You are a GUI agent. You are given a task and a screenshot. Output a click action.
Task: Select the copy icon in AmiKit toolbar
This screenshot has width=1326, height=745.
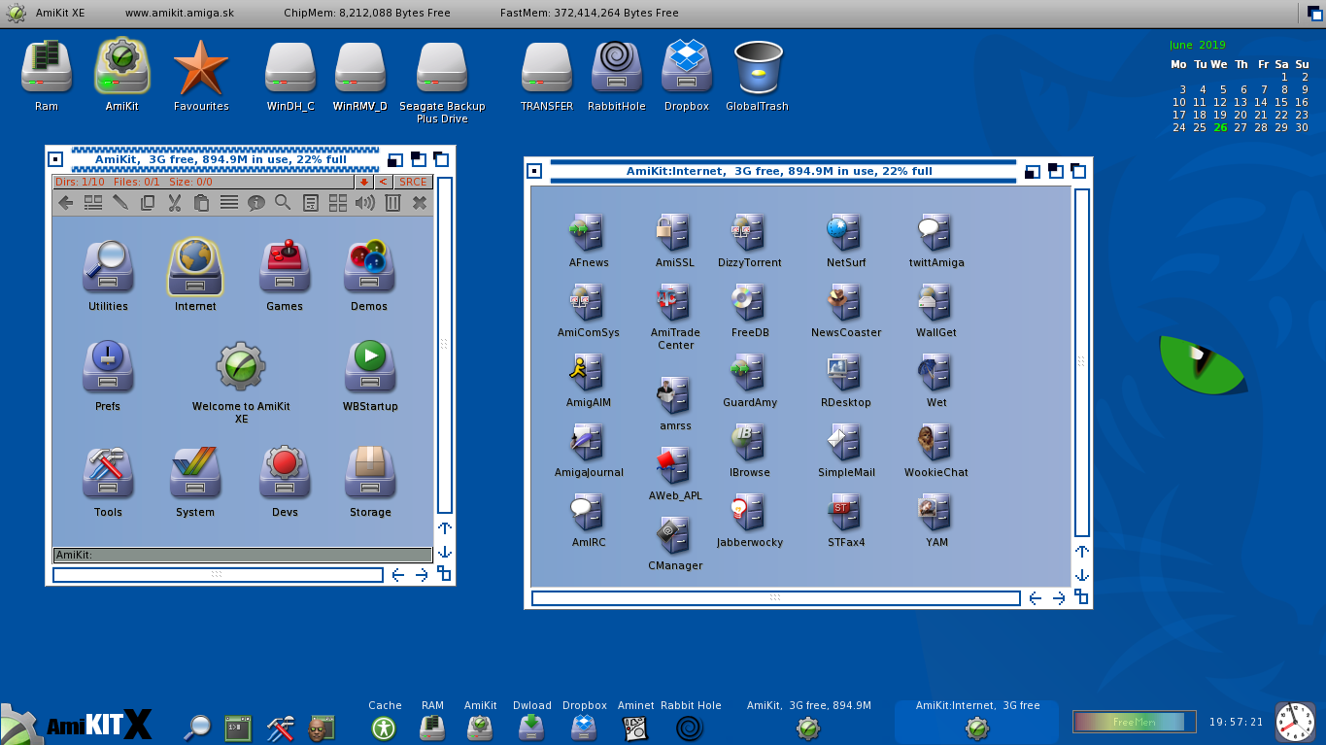(148, 203)
